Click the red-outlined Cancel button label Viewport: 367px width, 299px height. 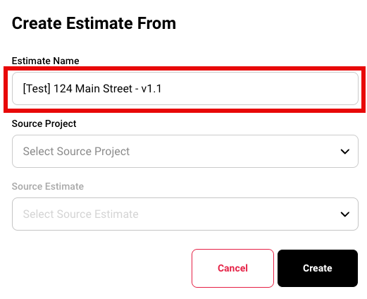(232, 268)
